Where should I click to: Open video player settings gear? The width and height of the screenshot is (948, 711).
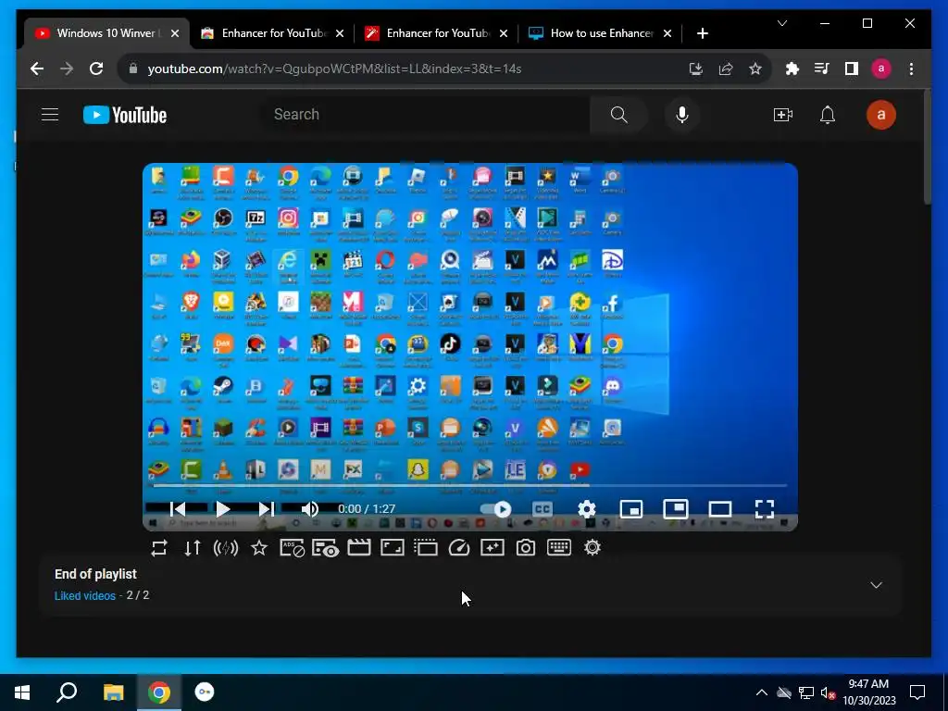click(x=586, y=509)
